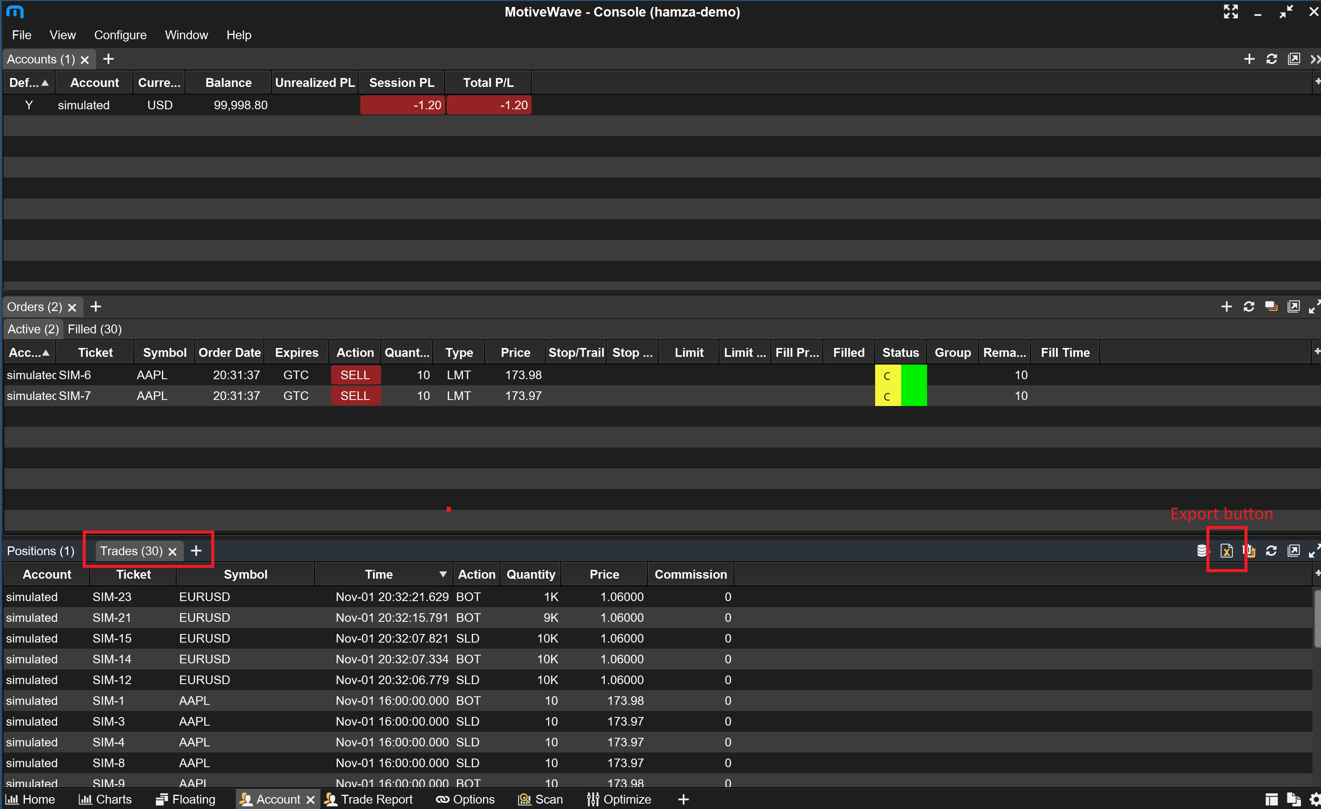Click yellow C cancel cell for SIM-6
This screenshot has width=1321, height=809.
[887, 375]
